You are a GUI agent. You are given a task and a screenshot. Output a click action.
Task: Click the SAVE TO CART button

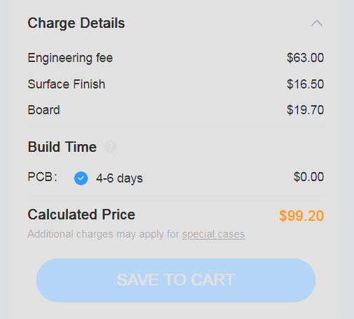[x=176, y=281]
